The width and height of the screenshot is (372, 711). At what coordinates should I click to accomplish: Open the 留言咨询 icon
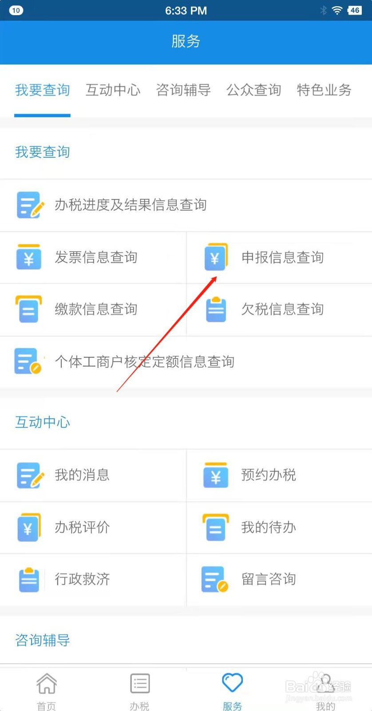pyautogui.click(x=215, y=579)
